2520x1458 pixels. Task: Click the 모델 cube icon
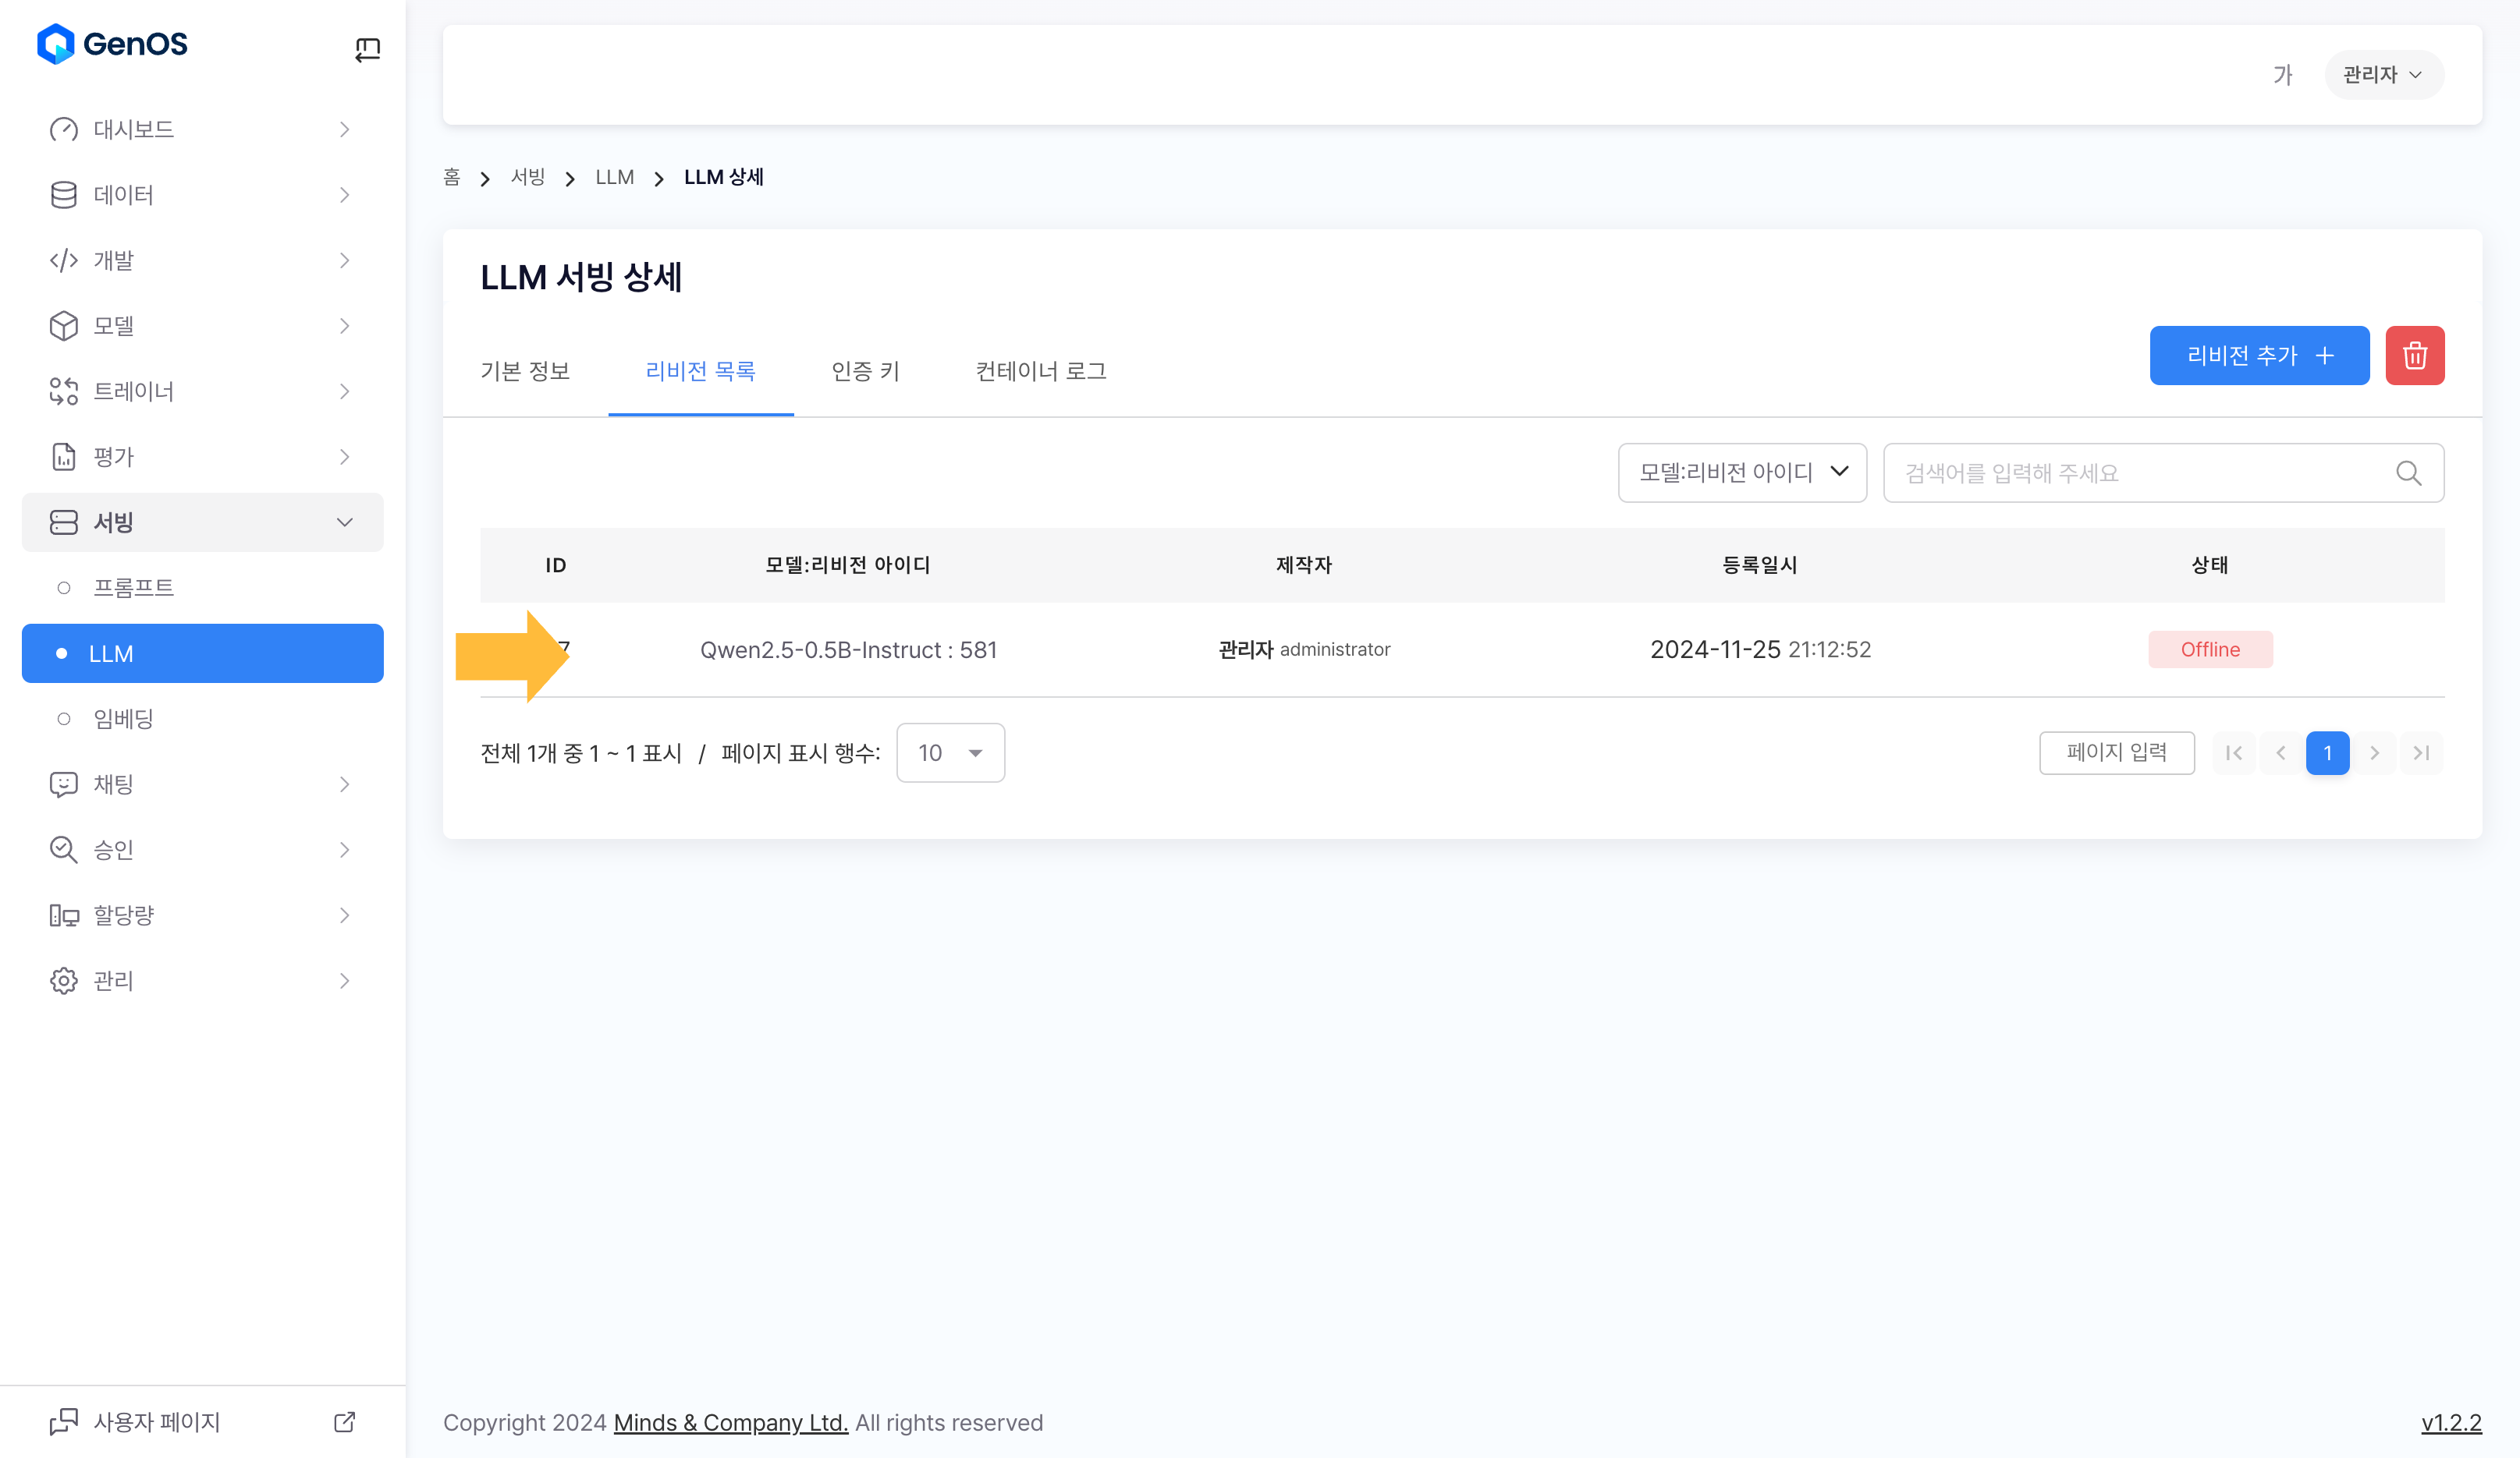tap(64, 326)
